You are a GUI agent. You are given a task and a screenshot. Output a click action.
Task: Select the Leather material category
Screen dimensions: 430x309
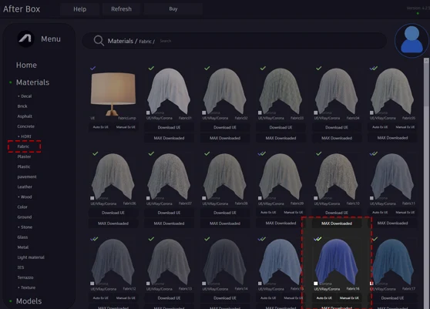coord(25,186)
